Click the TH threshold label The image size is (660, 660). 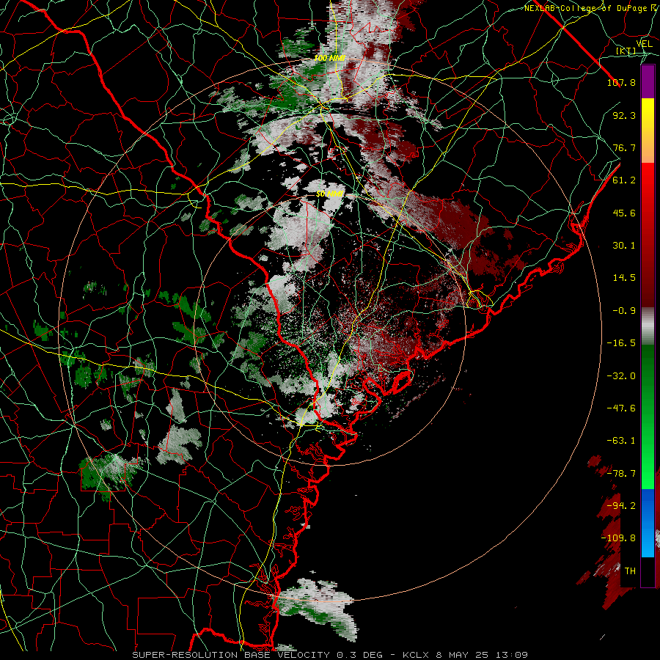tap(630, 571)
